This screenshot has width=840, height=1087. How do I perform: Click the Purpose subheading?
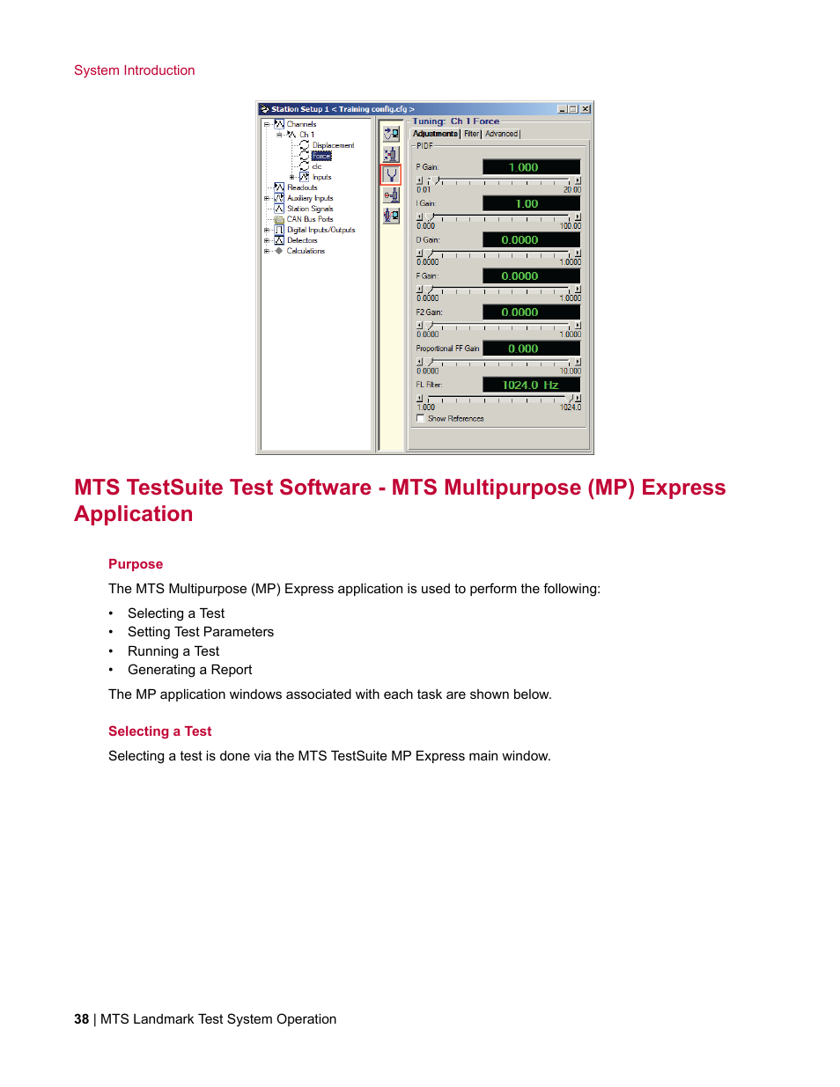pyautogui.click(x=136, y=564)
